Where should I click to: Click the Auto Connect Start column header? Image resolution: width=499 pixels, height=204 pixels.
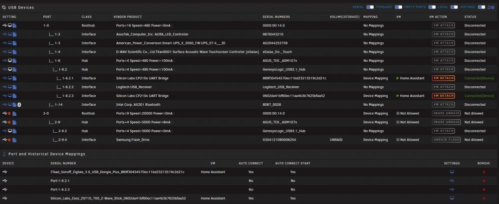tap(293, 163)
